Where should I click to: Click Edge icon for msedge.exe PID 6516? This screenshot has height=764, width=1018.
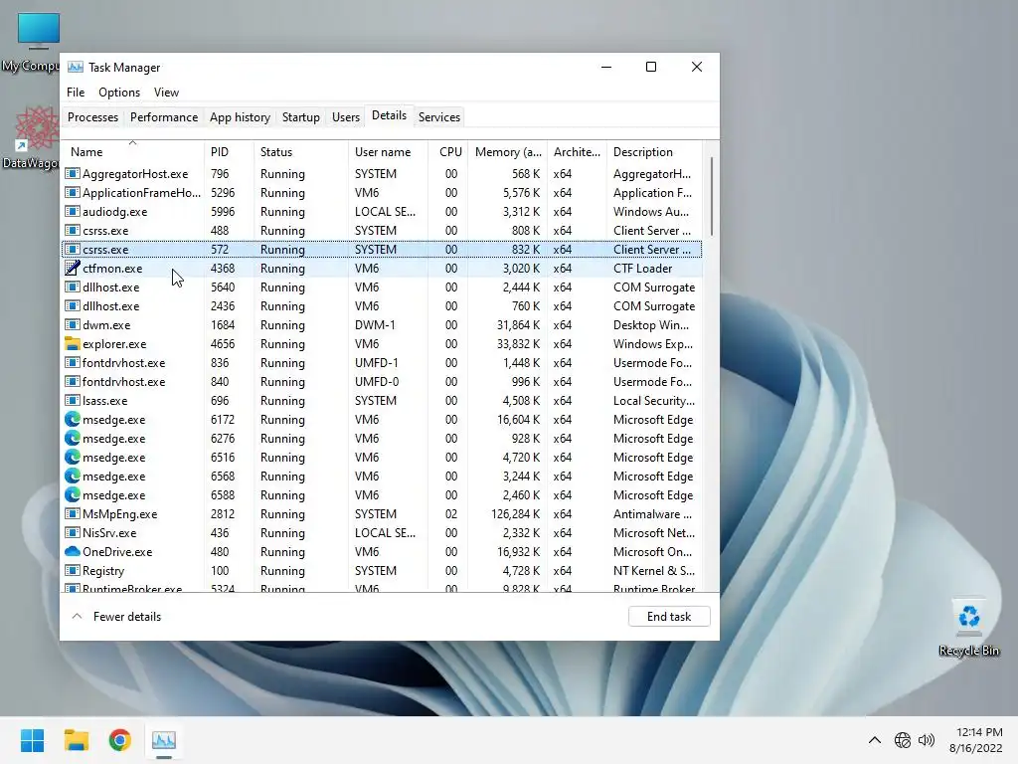[72, 458]
